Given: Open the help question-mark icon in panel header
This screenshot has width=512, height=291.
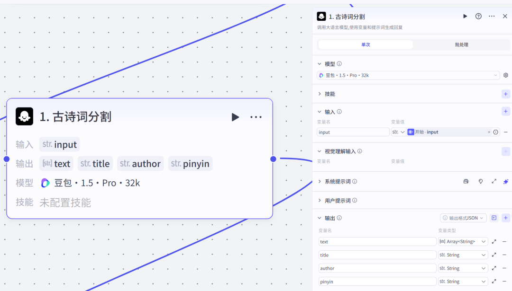Looking at the screenshot, I should coord(478,16).
